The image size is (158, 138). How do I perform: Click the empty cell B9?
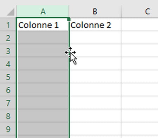coord(95,129)
